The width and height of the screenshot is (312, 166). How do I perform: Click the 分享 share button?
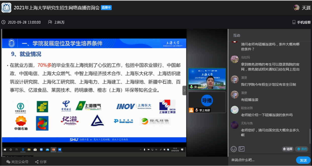click(x=41, y=162)
